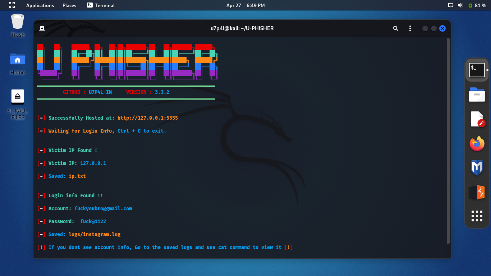Click the hosted URL http://127.0.0.1:5555
This screenshot has width=491, height=276.
point(148,118)
